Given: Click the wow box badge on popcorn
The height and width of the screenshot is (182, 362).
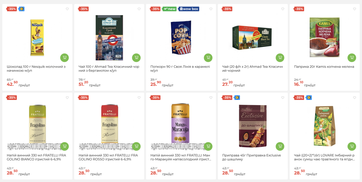Looking at the screenshot, I should click(189, 9).
